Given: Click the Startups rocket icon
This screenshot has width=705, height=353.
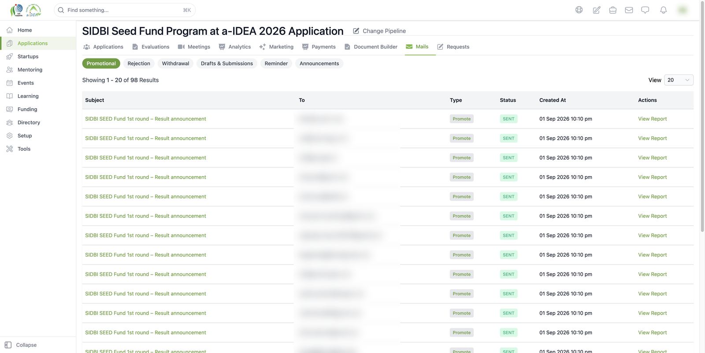Looking at the screenshot, I should [x=10, y=56].
